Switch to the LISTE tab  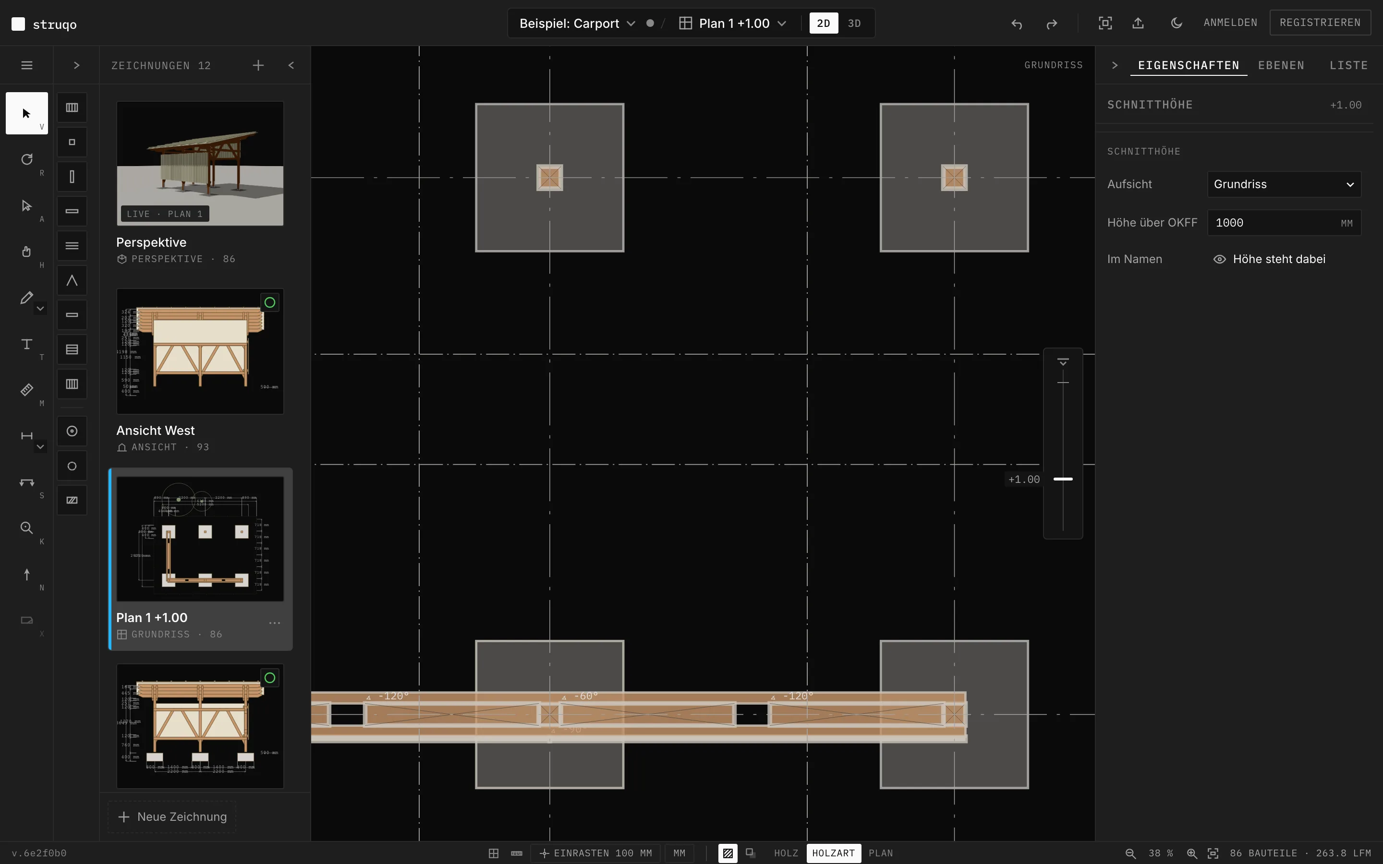click(x=1348, y=65)
